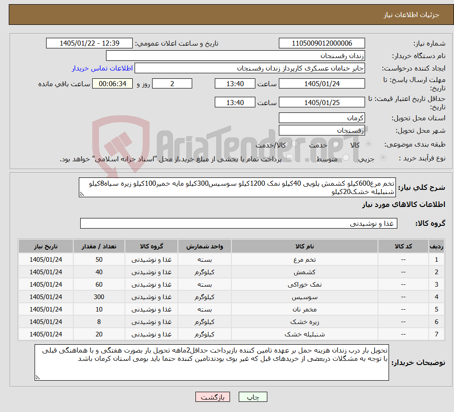Click the remaining time 00:06:34 field

coord(112,84)
